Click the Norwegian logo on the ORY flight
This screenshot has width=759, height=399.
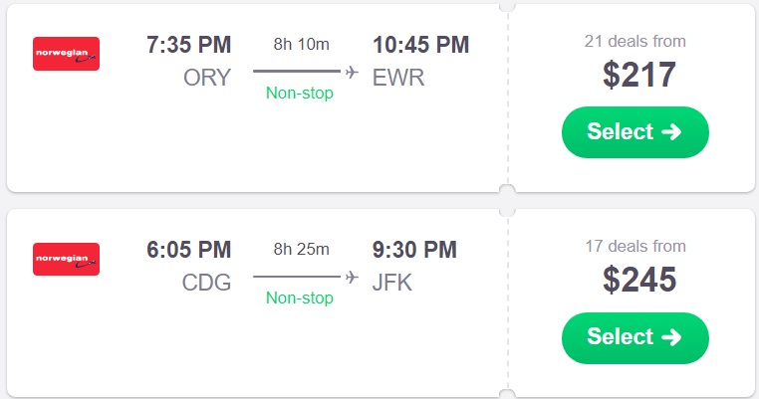pos(66,54)
